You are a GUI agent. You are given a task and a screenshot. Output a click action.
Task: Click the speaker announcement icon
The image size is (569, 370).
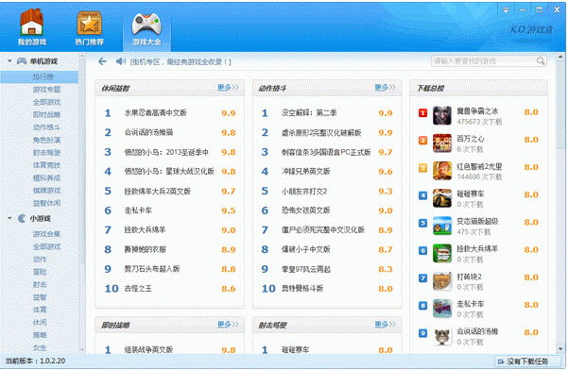pyautogui.click(x=120, y=61)
